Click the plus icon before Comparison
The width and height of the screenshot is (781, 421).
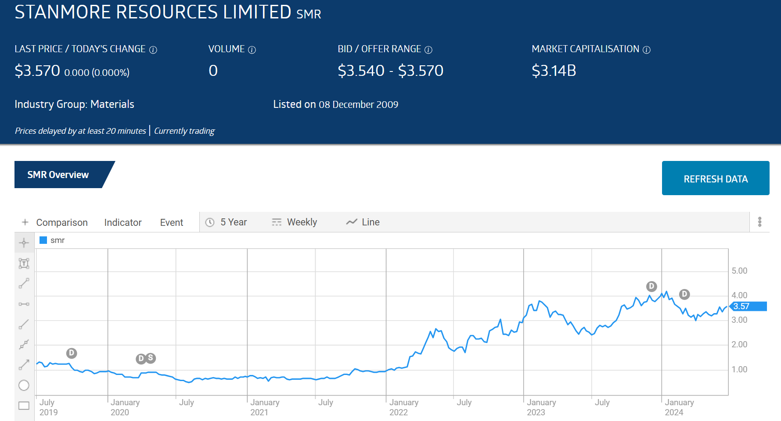coord(25,222)
